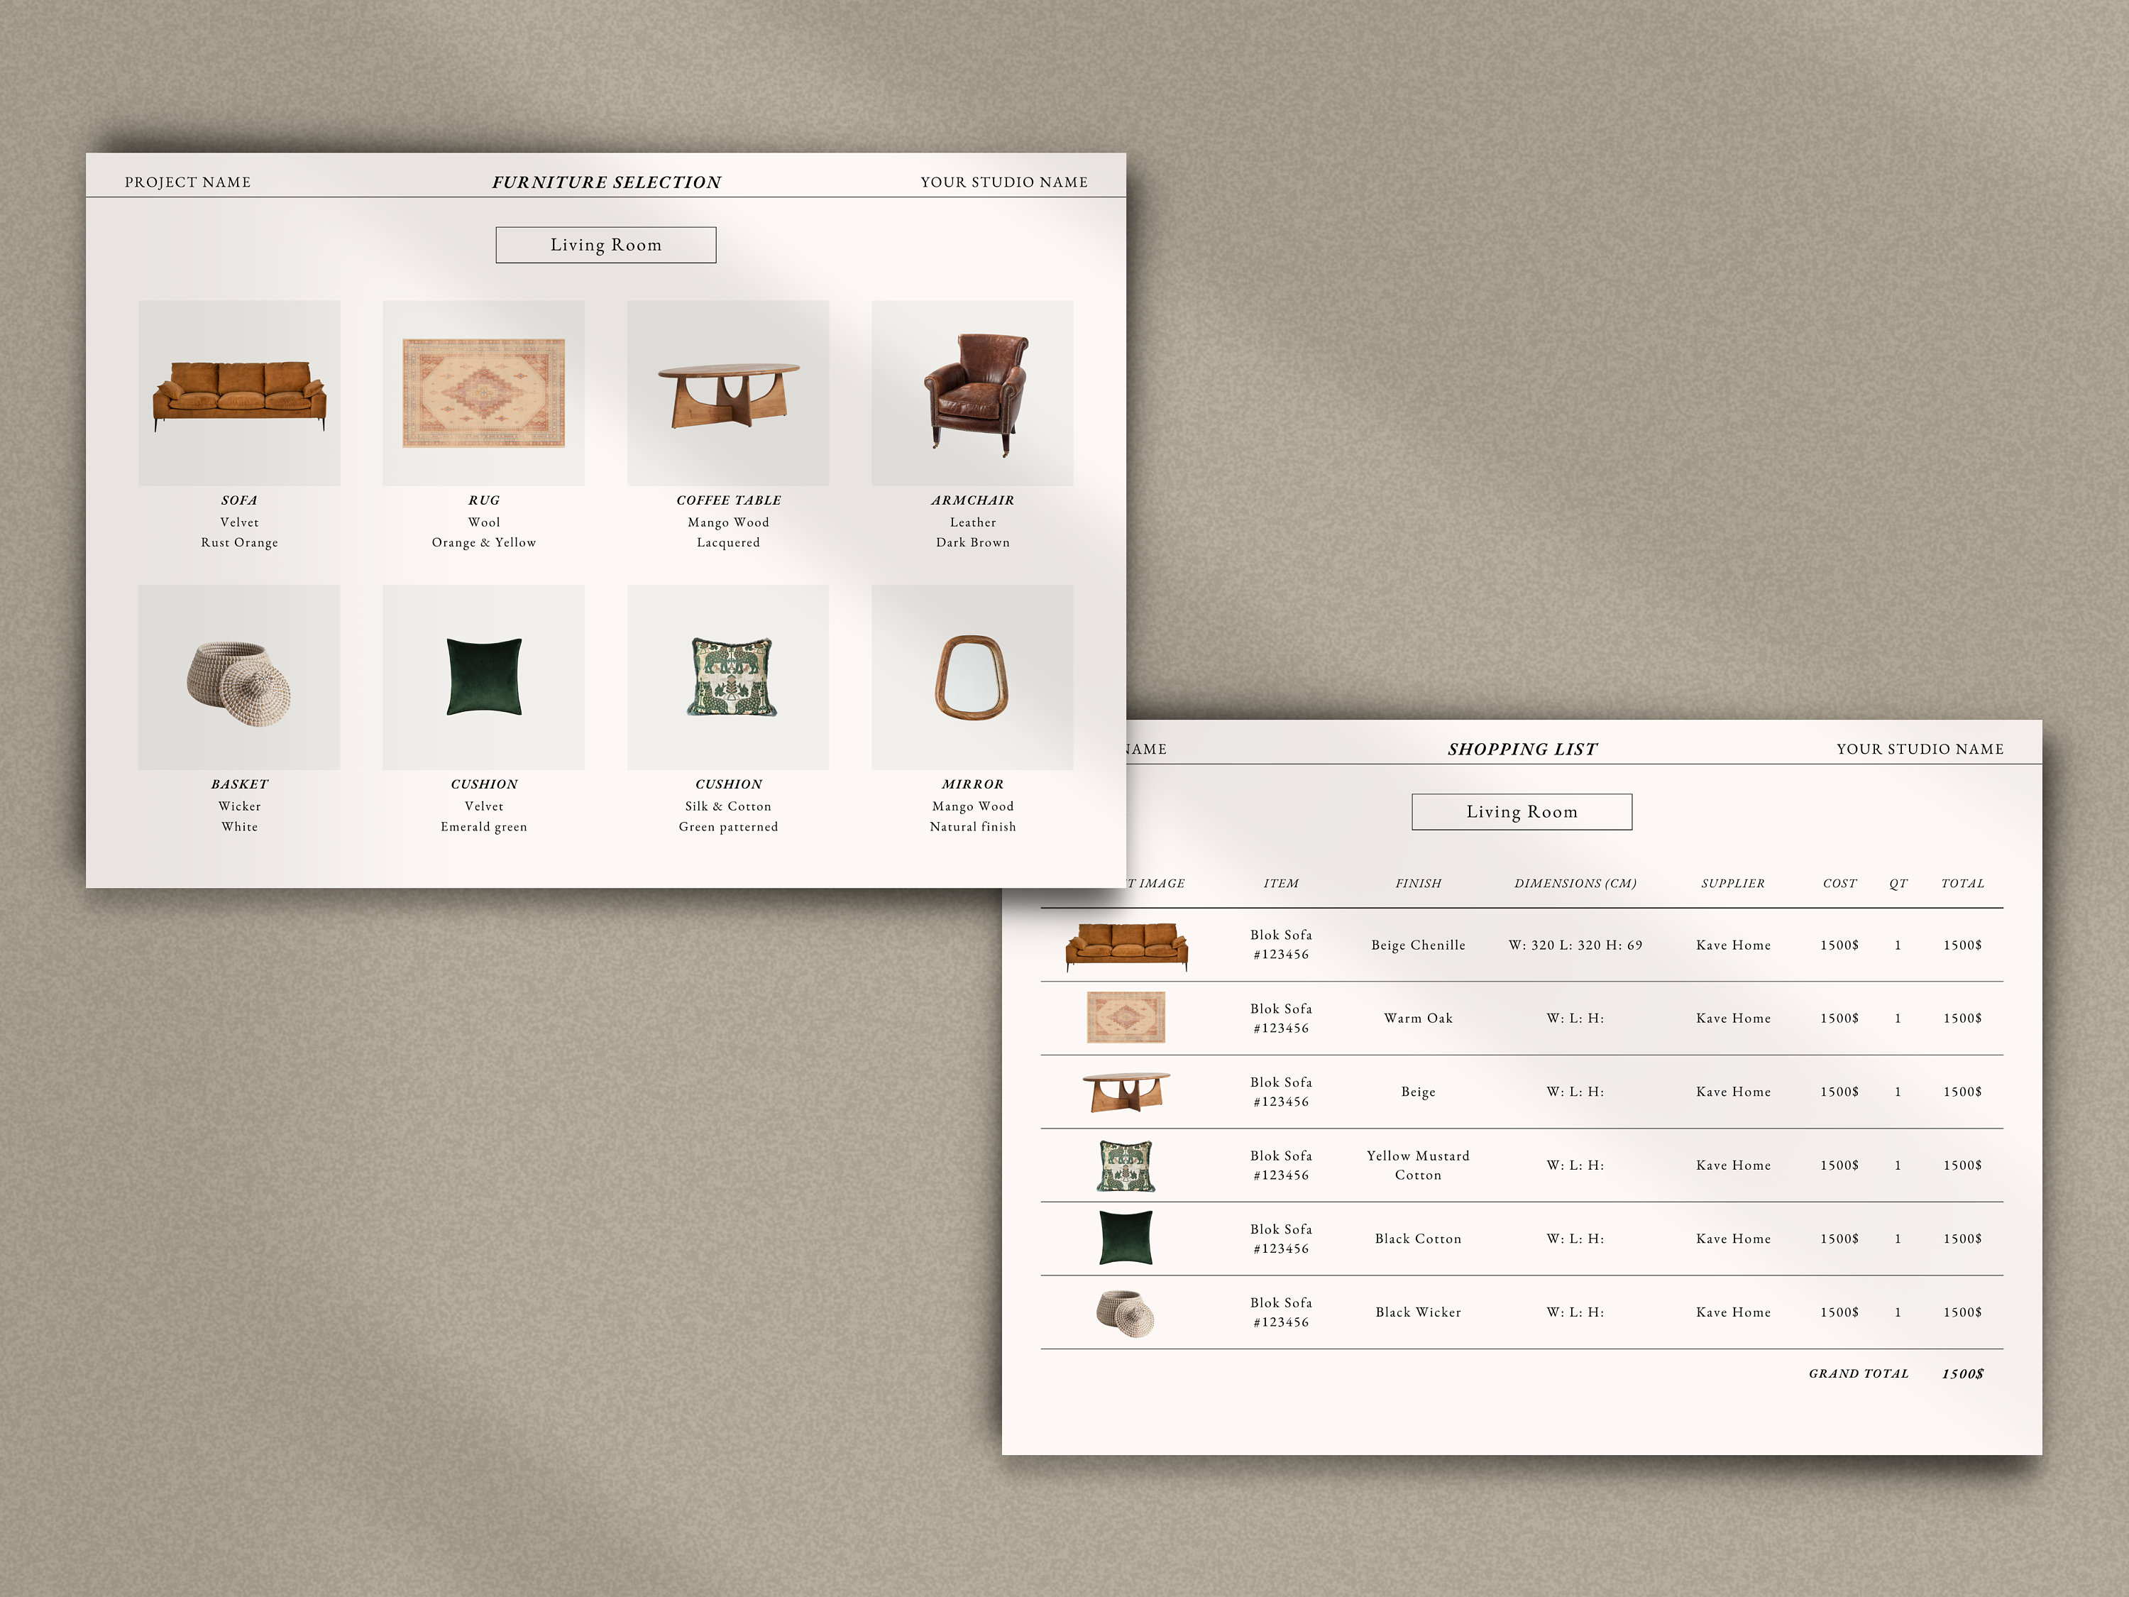Select the rust orange velvet sofa image
Screen dimensions: 2129x1597
240,393
